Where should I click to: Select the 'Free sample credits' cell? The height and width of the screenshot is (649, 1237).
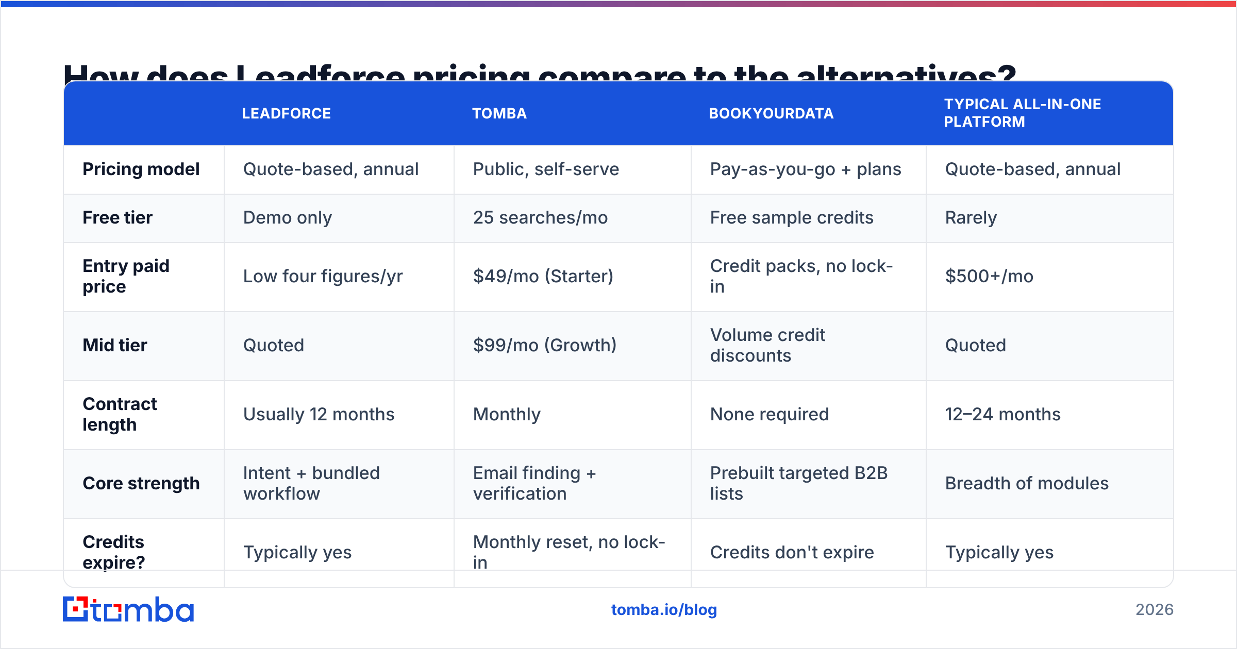coord(808,218)
